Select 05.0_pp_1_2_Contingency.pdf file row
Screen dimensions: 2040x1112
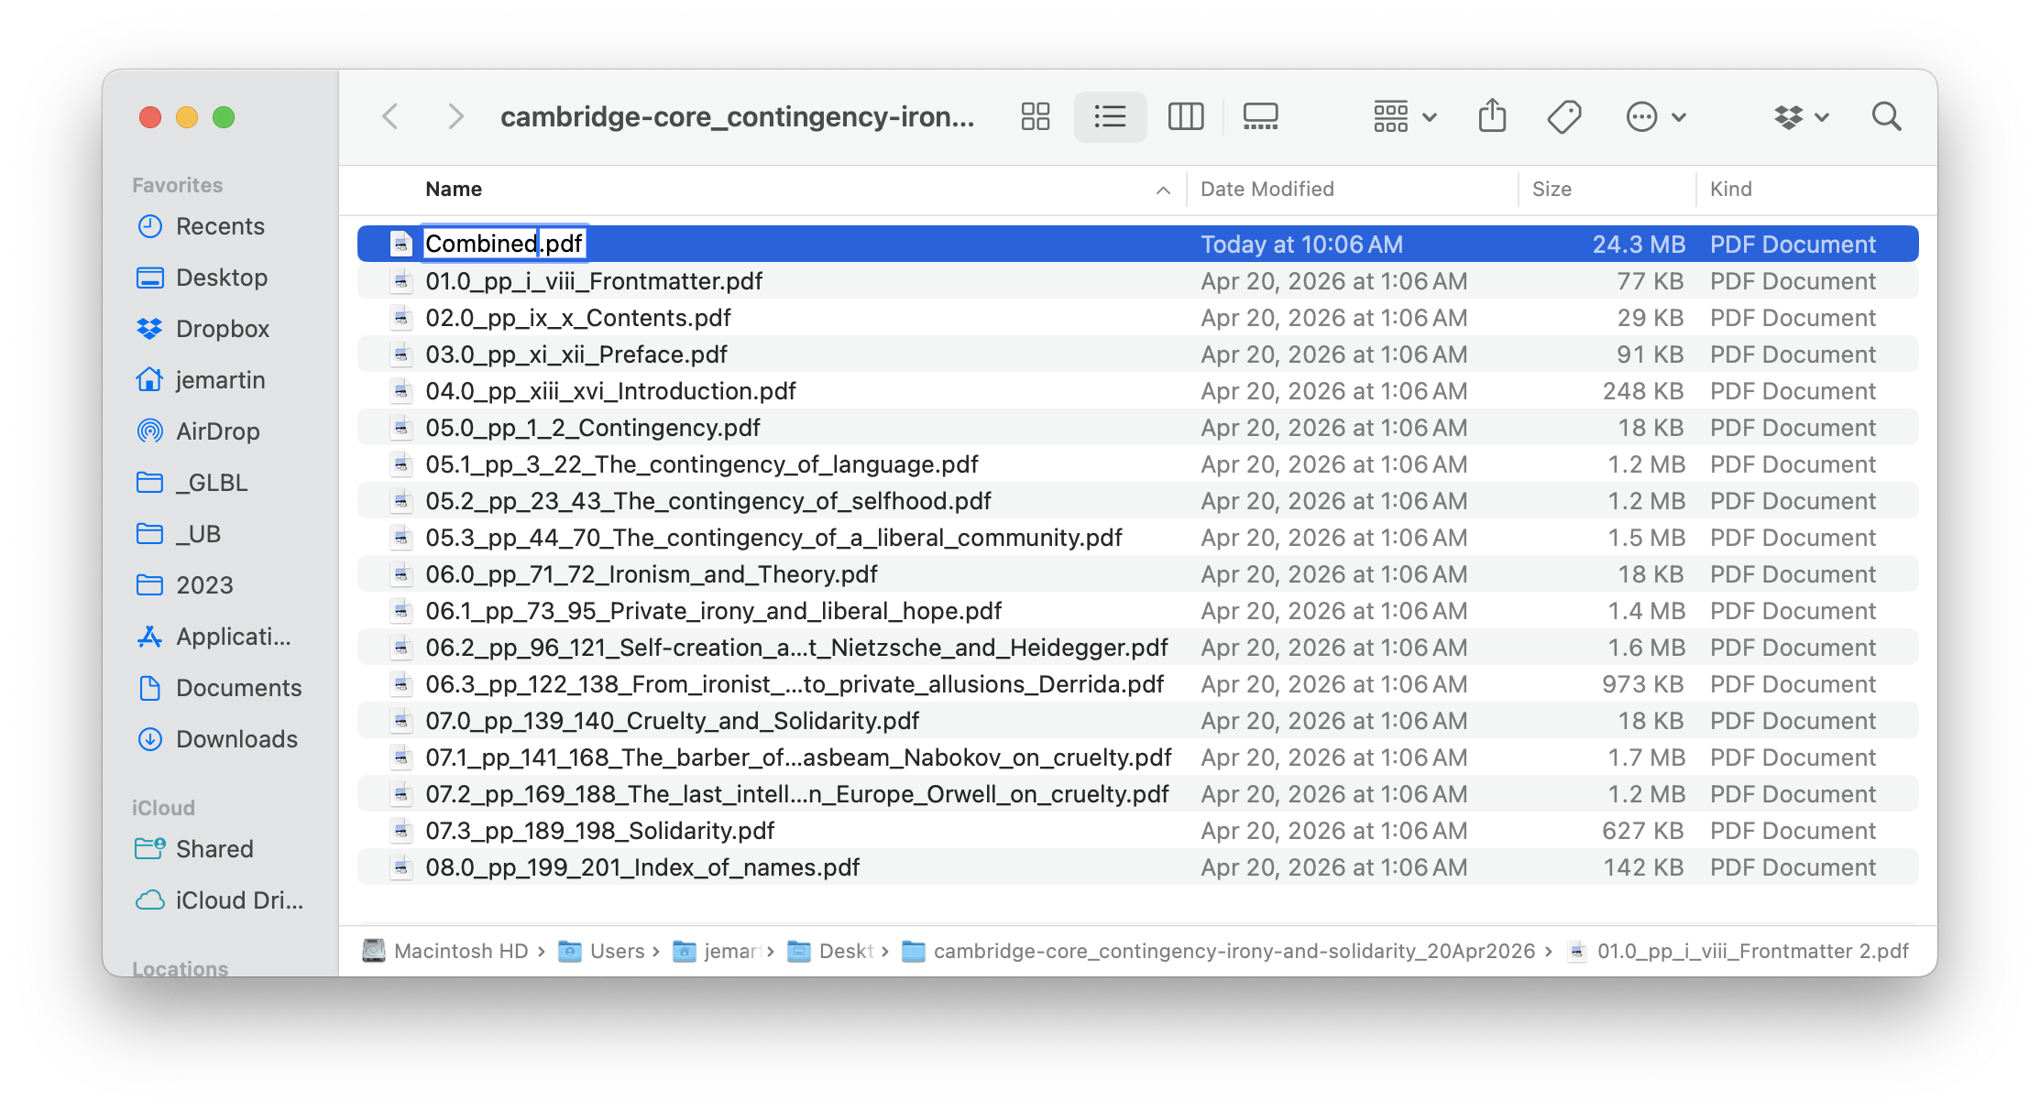coord(592,428)
